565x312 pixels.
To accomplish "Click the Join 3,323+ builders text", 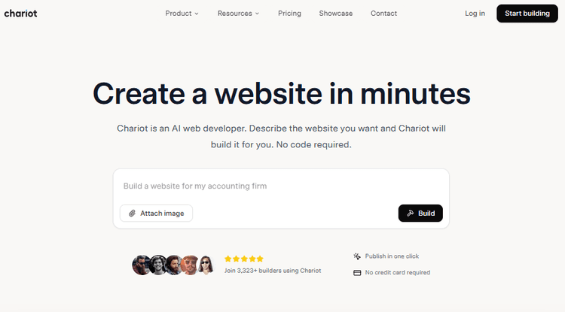I will tap(272, 271).
